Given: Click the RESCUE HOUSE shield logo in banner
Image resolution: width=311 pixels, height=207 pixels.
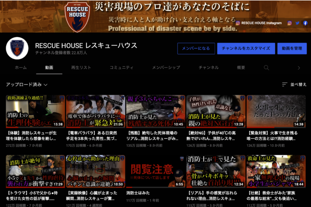Looking at the screenshot, I should (77, 17).
